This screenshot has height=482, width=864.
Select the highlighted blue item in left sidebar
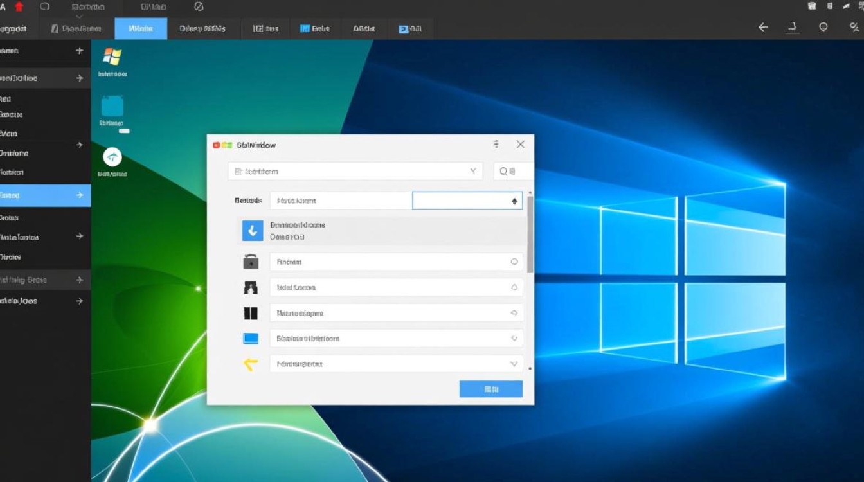click(x=45, y=195)
